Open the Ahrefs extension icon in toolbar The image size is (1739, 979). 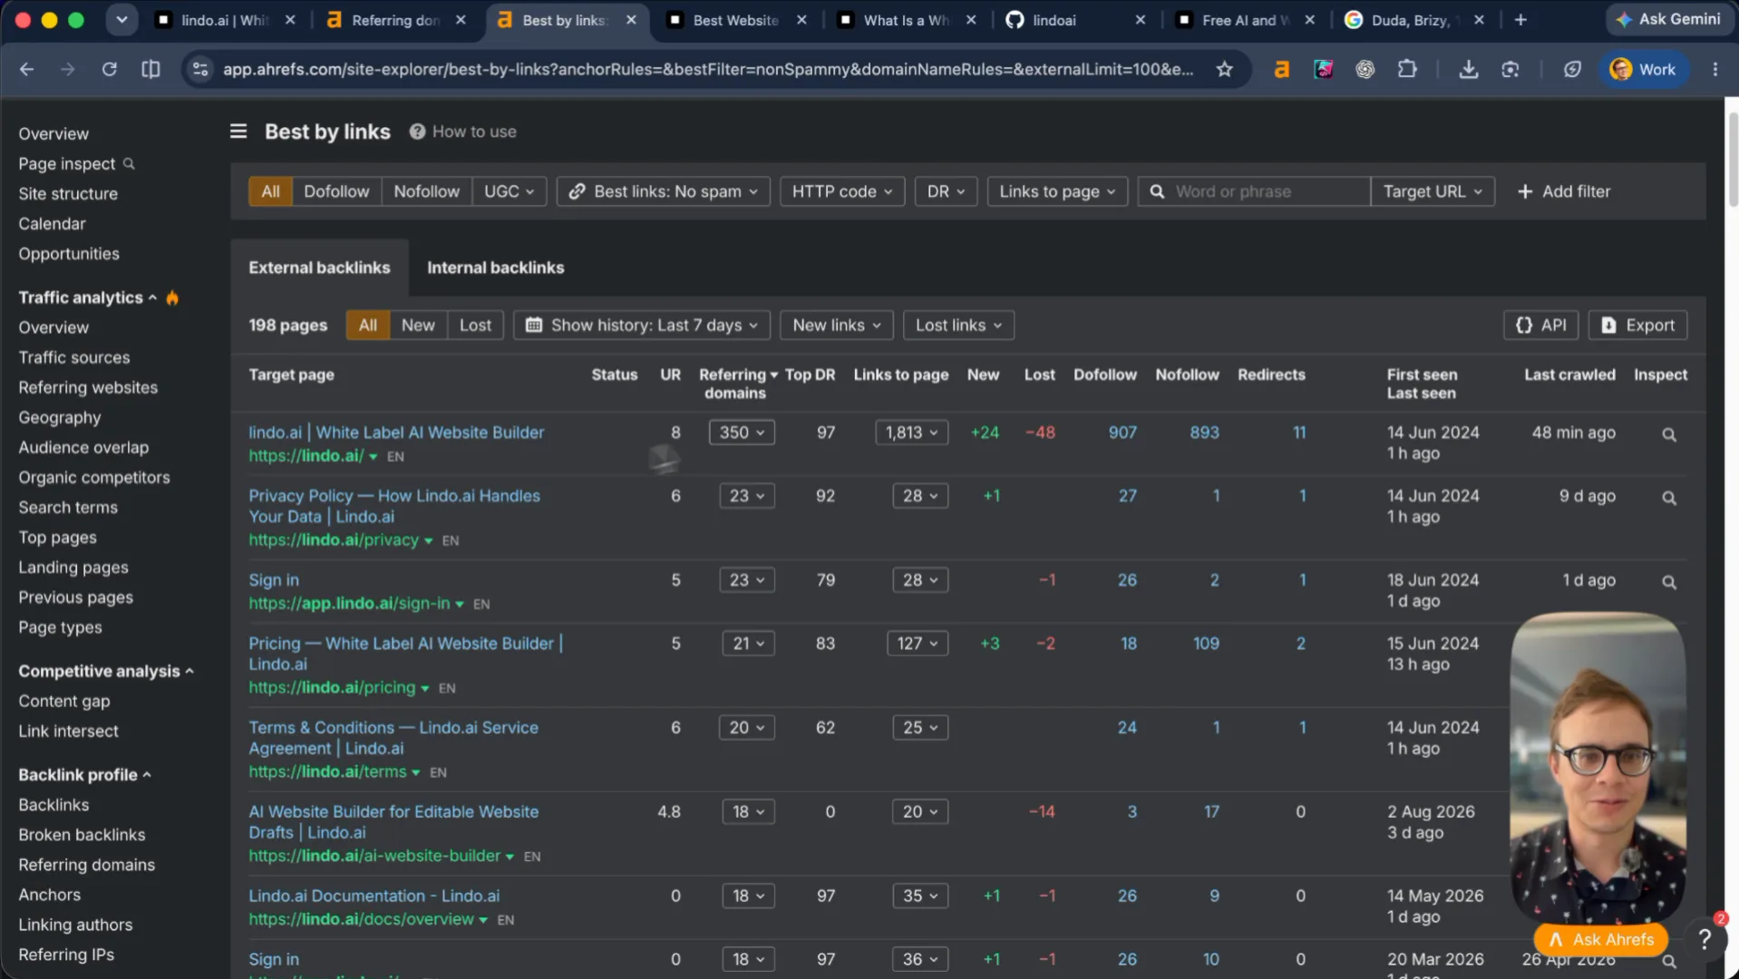pyautogui.click(x=1281, y=69)
